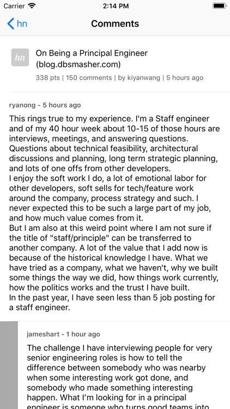Tap the 150 comments count
This screenshot has width=230, height=409.
coord(89,78)
